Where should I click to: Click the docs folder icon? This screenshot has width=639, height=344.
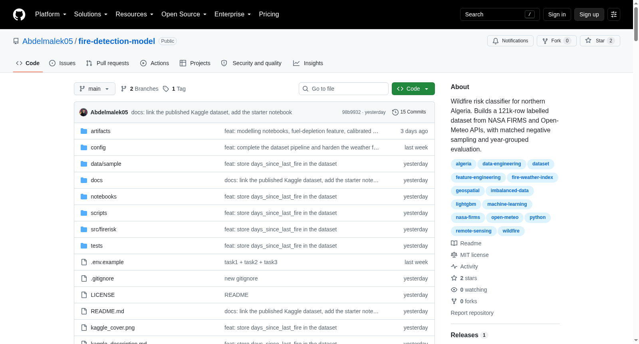click(84, 180)
